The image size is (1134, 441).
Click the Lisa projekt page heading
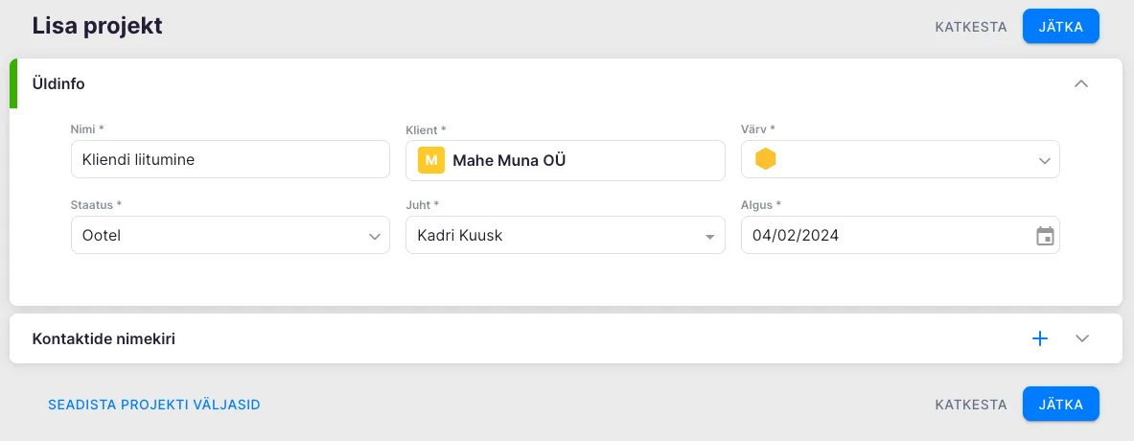point(97,26)
